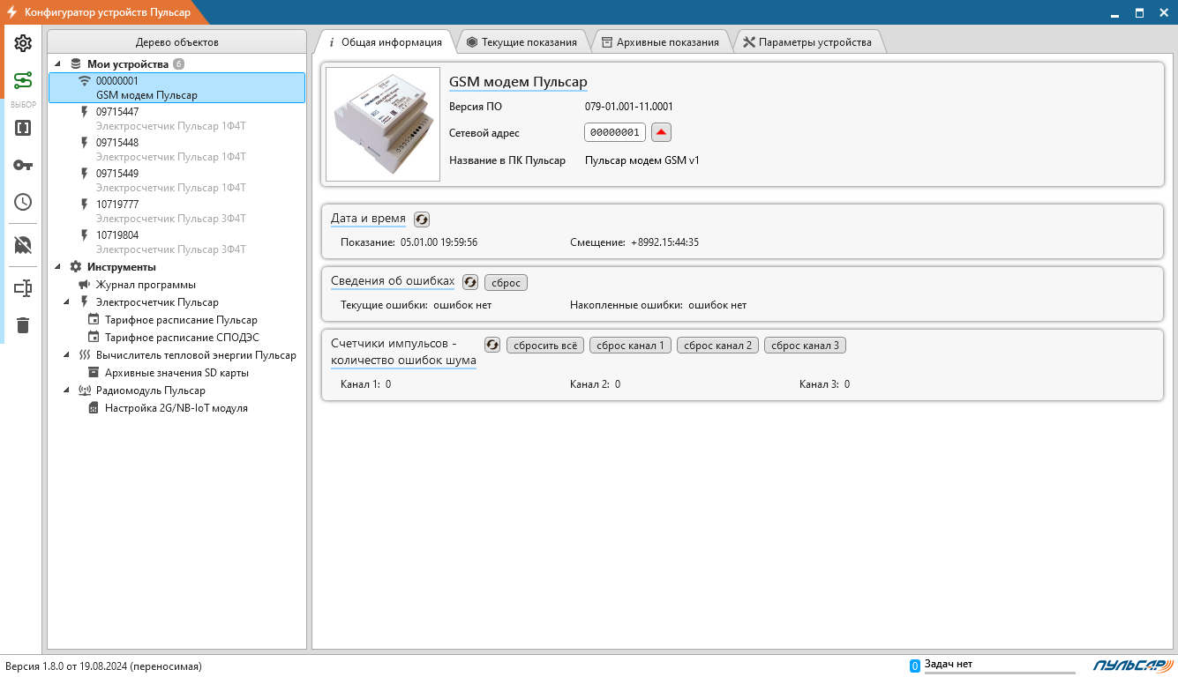Click lightning icon of device 09715447
Screen dimensions: 1178x677
85,112
